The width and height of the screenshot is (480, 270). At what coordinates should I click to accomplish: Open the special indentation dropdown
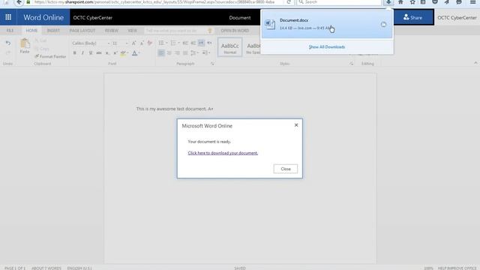(206, 53)
